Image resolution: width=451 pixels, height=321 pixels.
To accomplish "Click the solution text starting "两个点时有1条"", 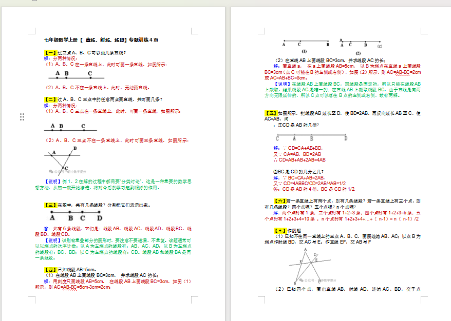I will click(343, 216).
